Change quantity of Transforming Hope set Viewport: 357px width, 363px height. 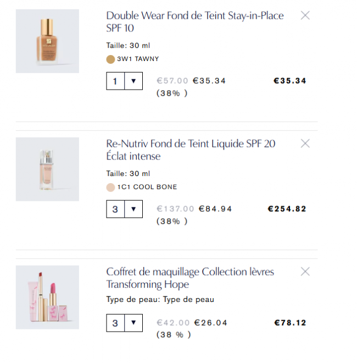(x=133, y=323)
